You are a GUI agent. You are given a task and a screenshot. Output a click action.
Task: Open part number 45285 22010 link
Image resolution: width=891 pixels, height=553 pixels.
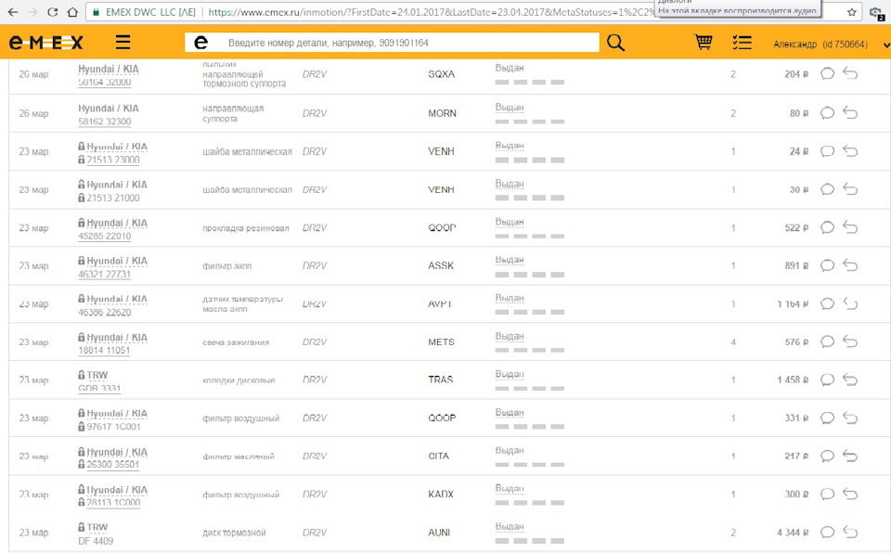click(105, 236)
